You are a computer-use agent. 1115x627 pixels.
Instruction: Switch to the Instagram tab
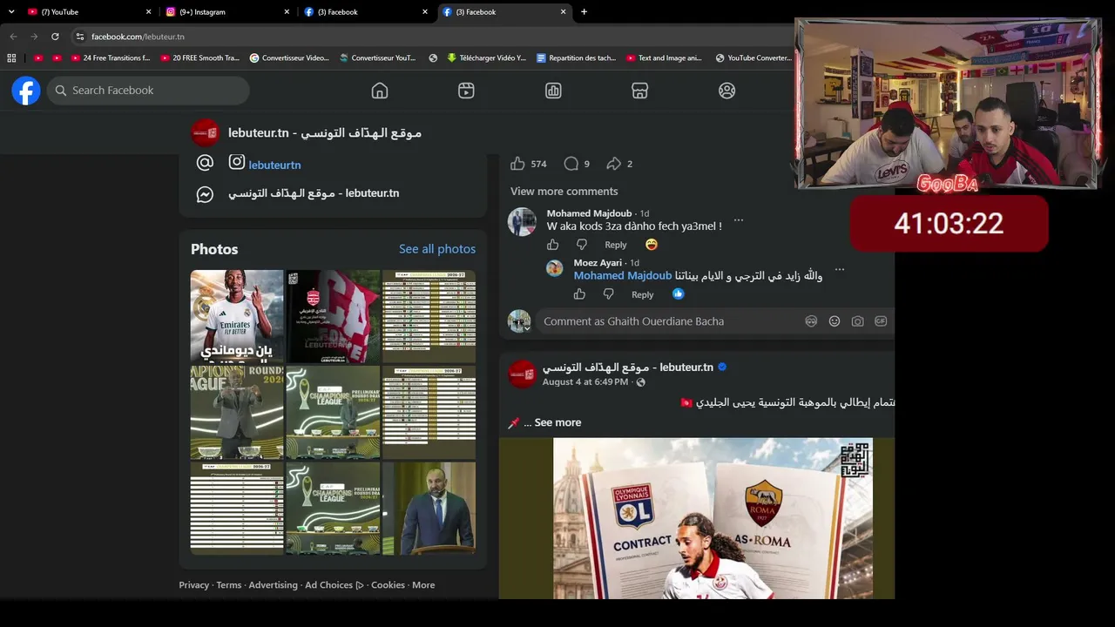coord(226,12)
